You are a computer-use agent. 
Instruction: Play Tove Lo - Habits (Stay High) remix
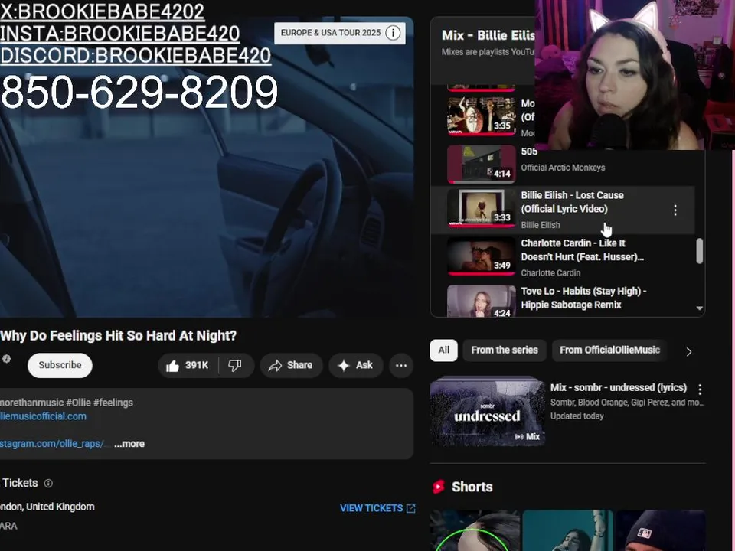point(563,300)
